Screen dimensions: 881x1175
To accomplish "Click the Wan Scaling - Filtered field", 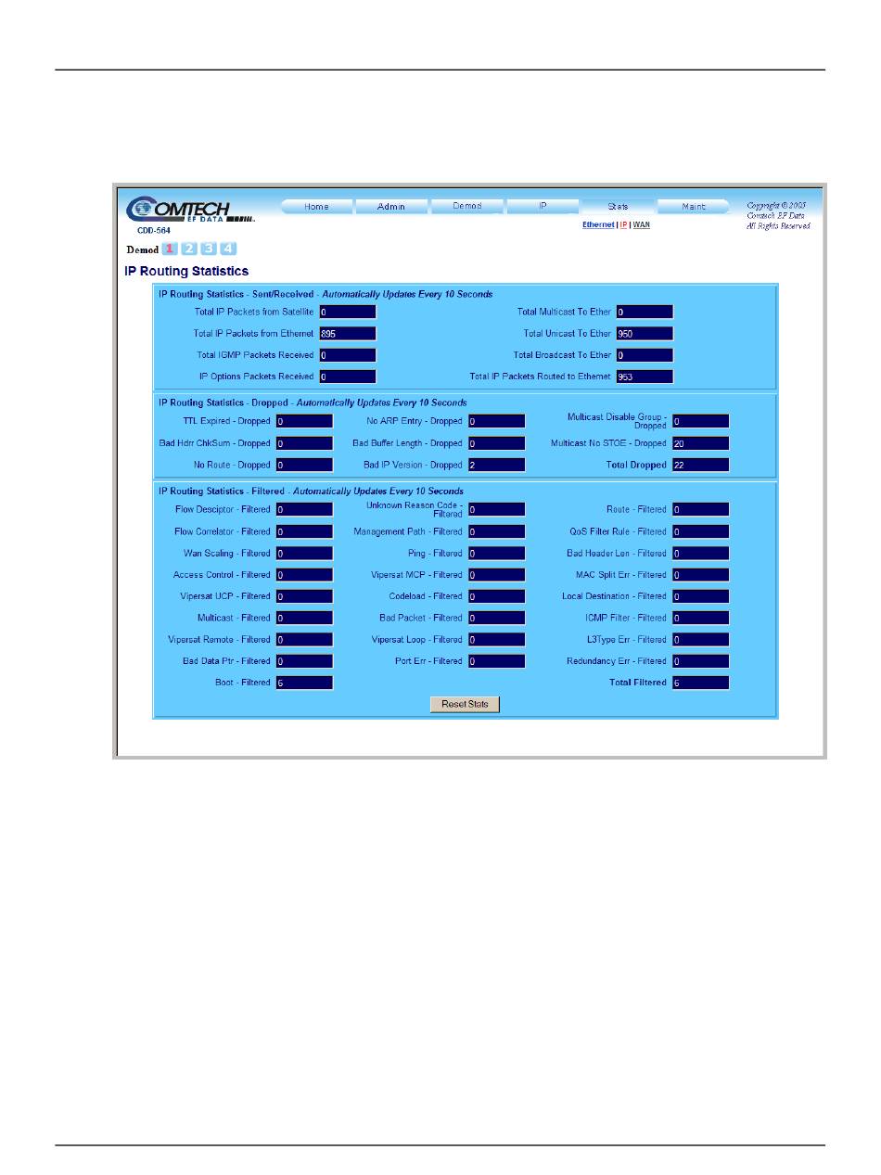I will click(304, 554).
